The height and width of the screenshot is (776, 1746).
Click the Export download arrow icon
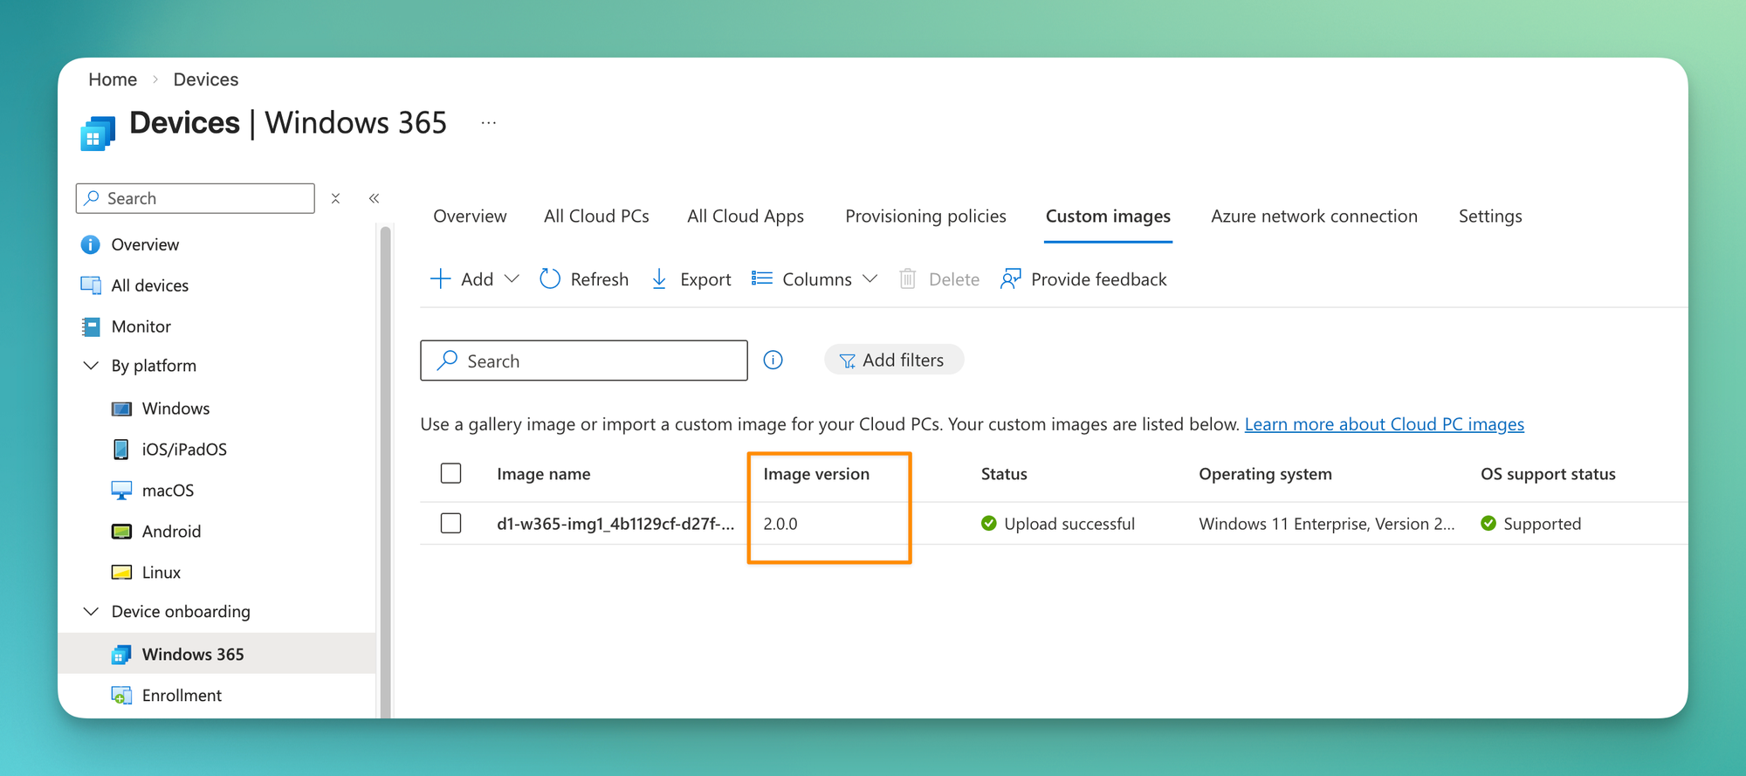coord(659,279)
